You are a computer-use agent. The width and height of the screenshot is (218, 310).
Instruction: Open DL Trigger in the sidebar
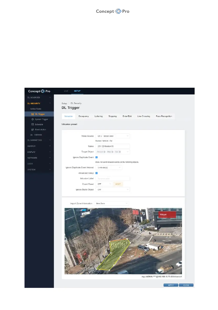pyautogui.click(x=39, y=114)
